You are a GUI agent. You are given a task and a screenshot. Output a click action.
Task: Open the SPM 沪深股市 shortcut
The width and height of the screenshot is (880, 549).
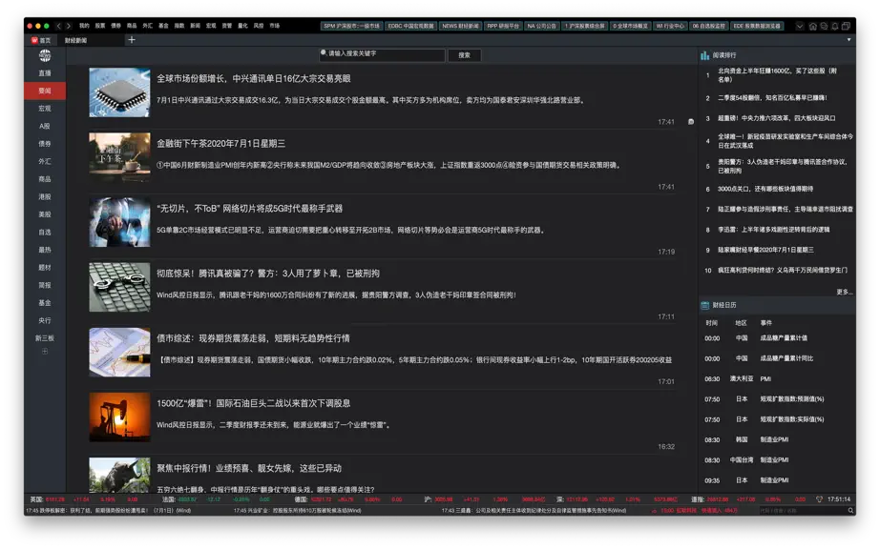click(x=352, y=27)
